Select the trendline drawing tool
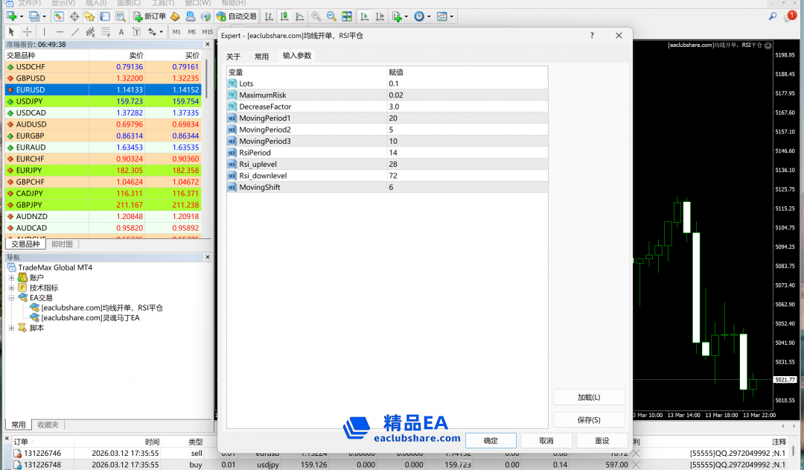The height and width of the screenshot is (470, 804). [x=75, y=31]
